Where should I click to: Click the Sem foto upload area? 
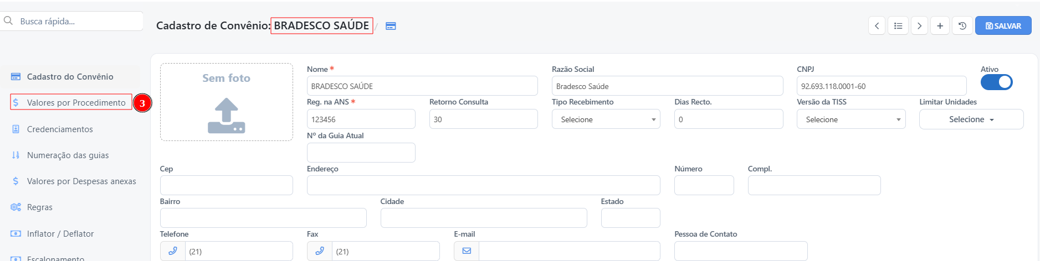pyautogui.click(x=227, y=102)
